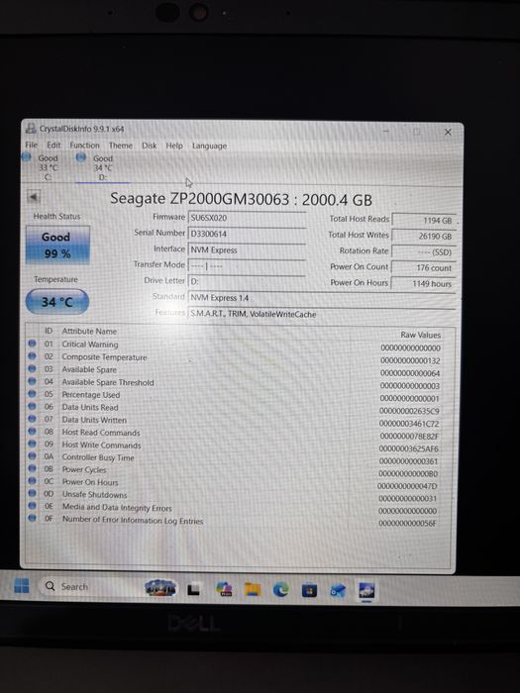520x693 pixels.
Task: Click the Total Host Writes value 26190 GB
Action: (x=424, y=236)
